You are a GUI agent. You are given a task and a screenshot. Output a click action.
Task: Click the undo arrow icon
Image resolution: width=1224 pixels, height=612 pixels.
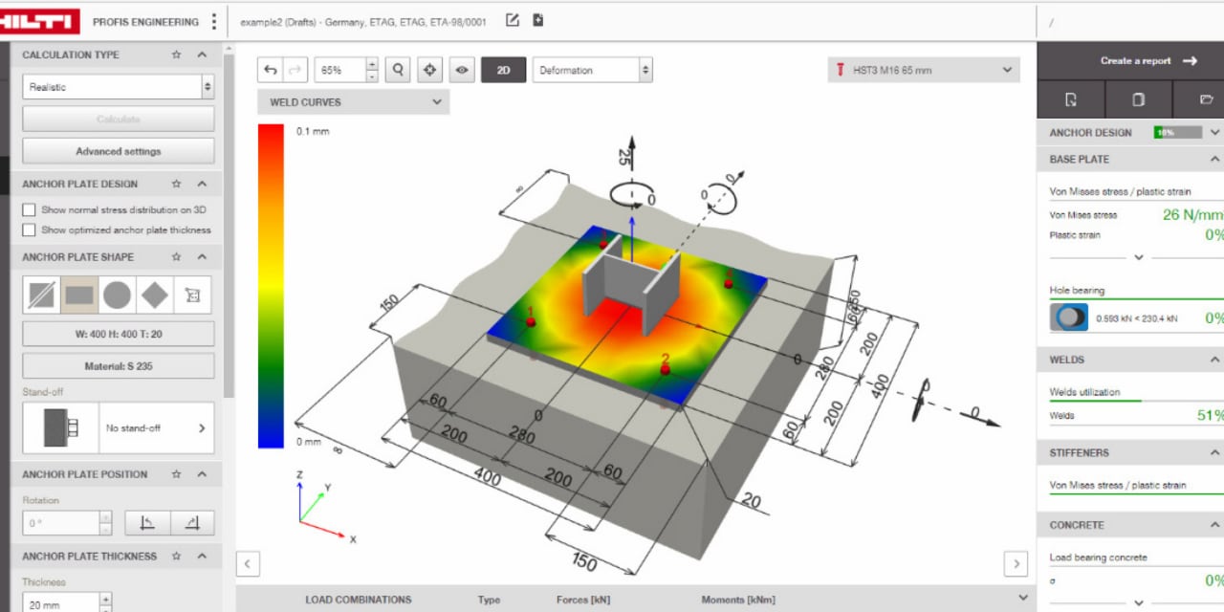click(269, 69)
